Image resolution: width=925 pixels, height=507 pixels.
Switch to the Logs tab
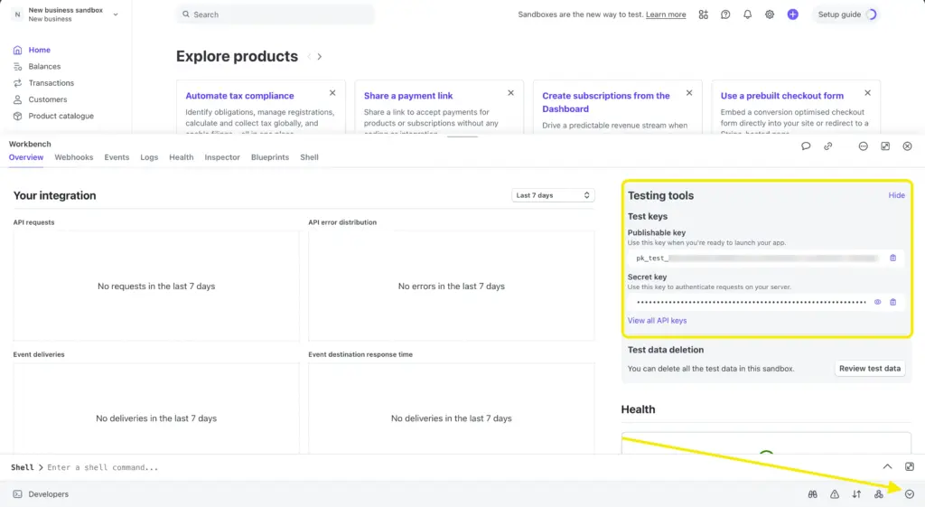click(149, 157)
